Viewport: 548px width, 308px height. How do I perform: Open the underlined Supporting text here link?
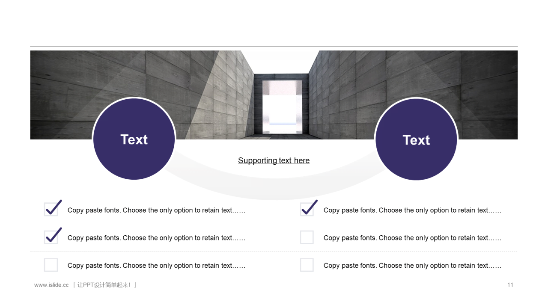274,160
